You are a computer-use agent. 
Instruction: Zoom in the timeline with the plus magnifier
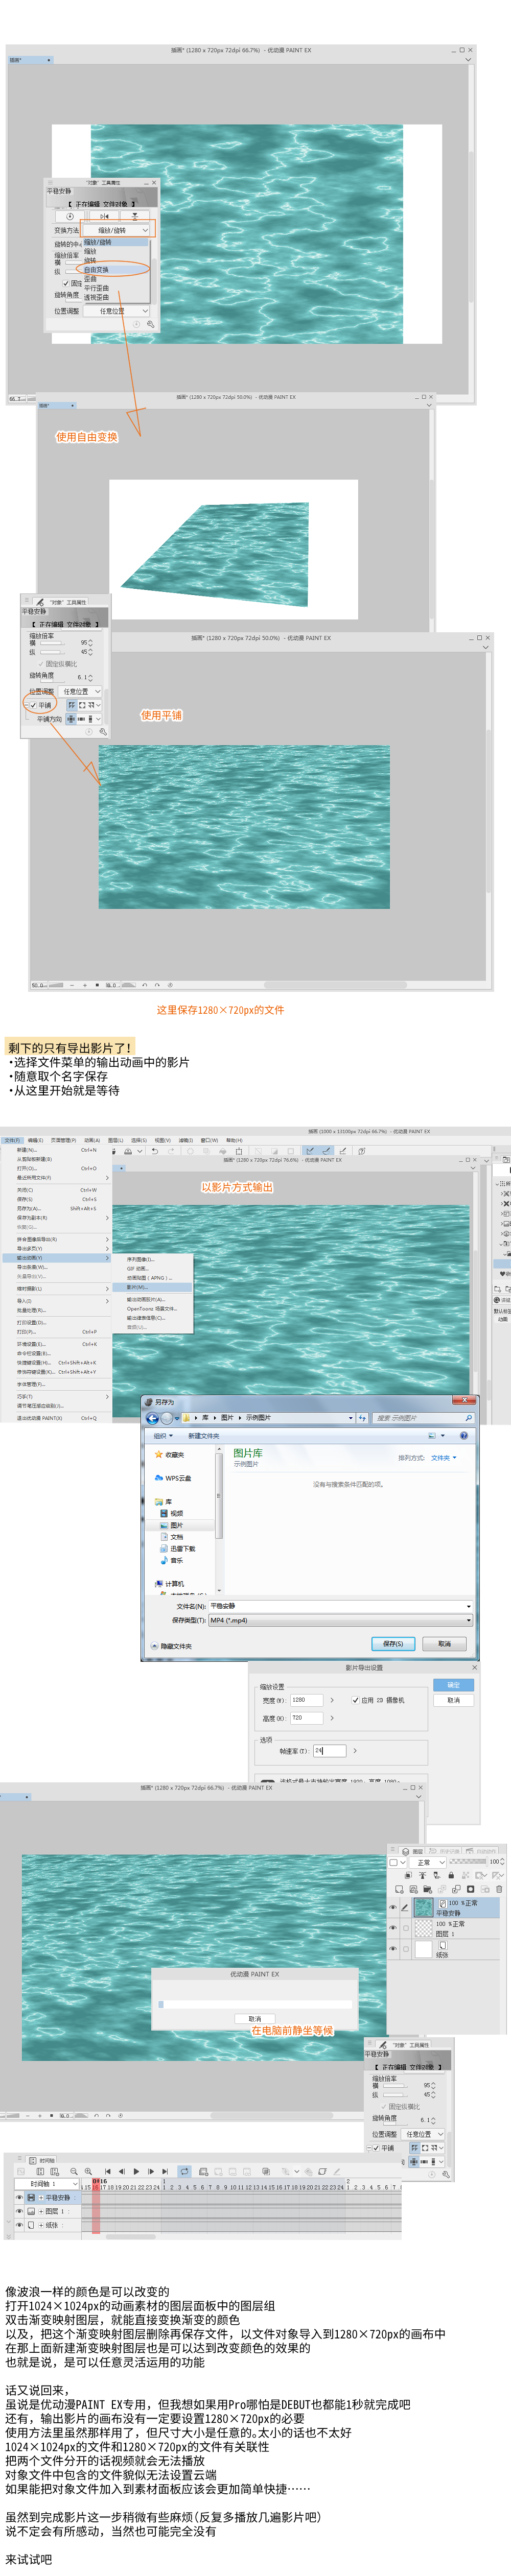pyautogui.click(x=88, y=2171)
